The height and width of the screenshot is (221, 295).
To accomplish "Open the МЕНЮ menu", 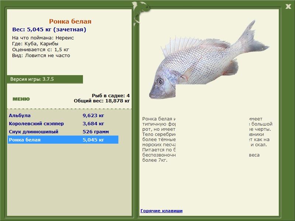I will coord(21,99).
